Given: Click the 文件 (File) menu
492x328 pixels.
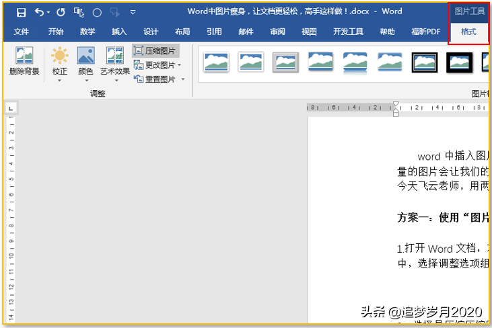Looking at the screenshot, I should [x=22, y=32].
